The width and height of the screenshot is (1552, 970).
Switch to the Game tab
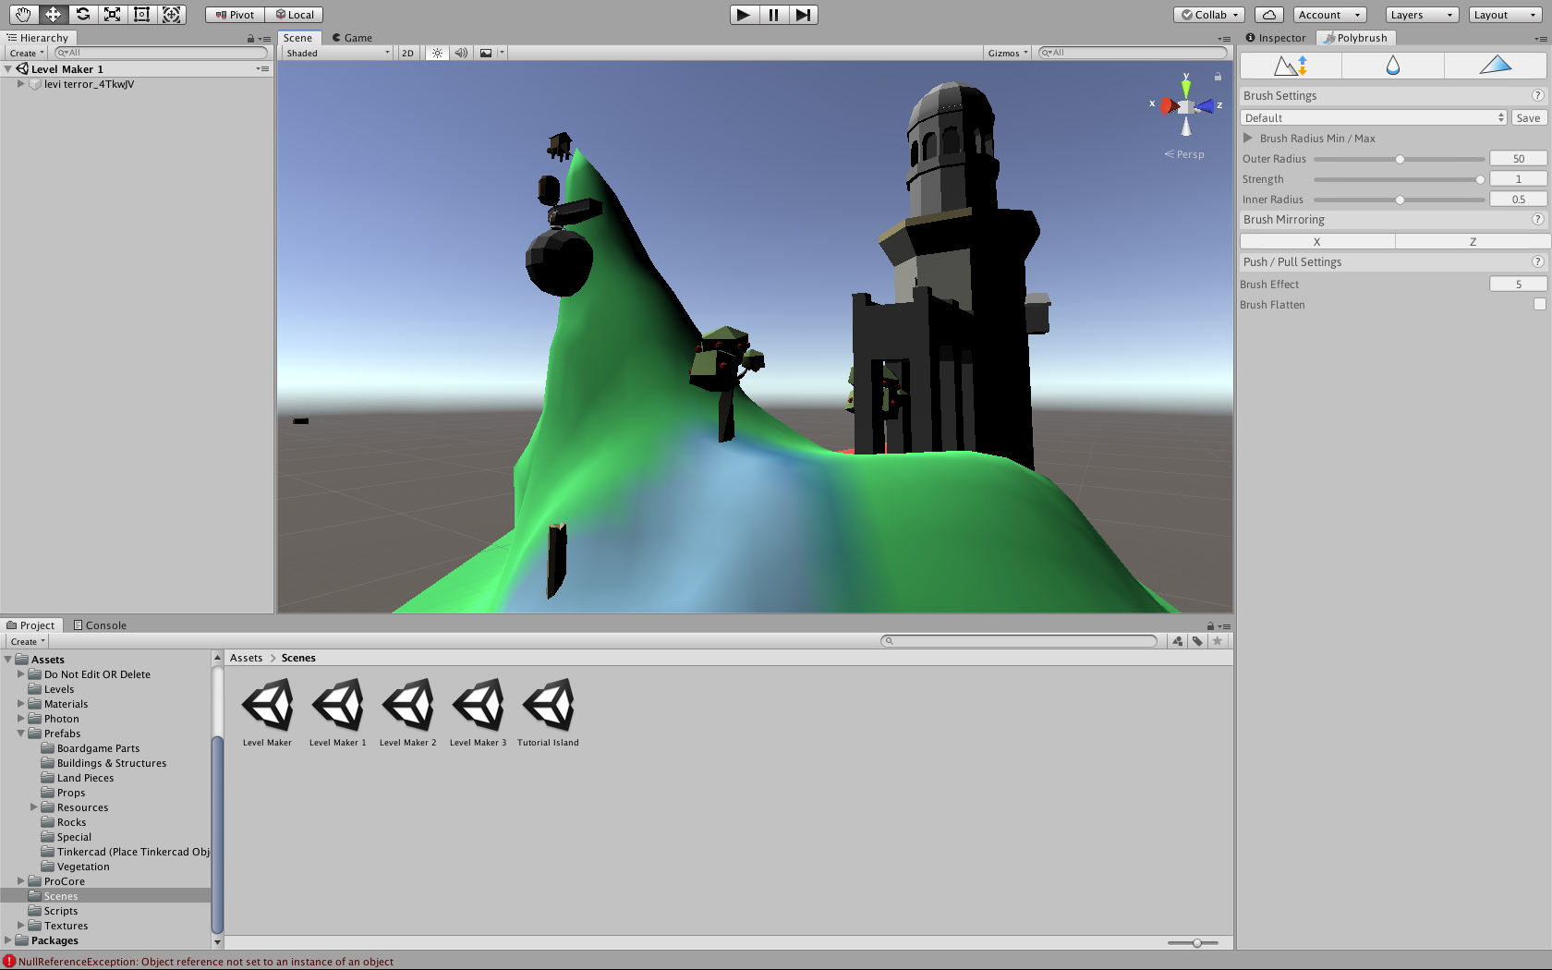pyautogui.click(x=352, y=38)
